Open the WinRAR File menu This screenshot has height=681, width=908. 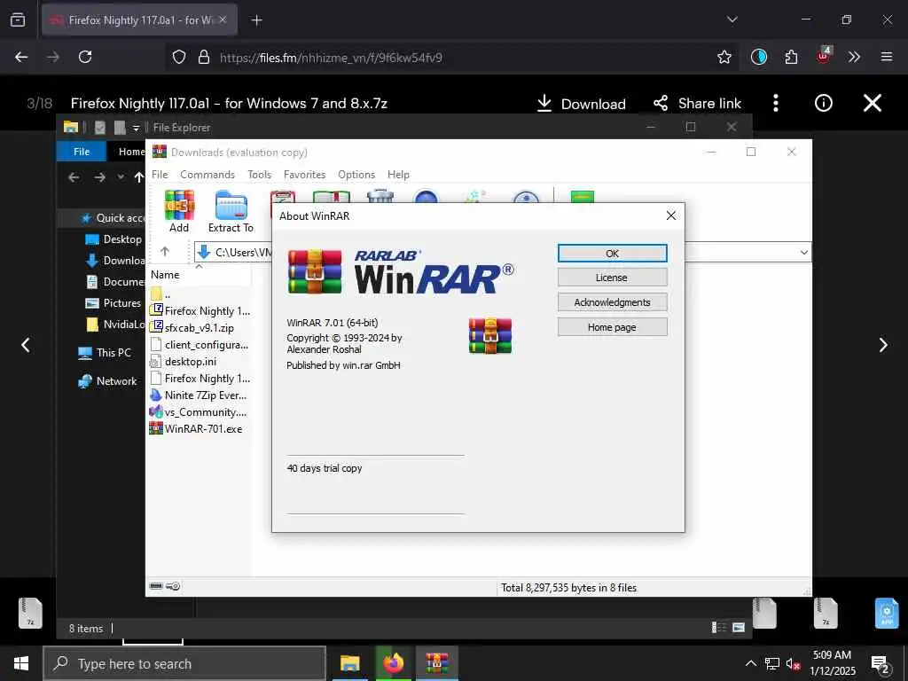click(x=160, y=175)
